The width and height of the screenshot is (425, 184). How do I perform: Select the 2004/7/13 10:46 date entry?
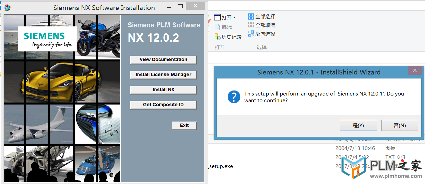(355, 148)
